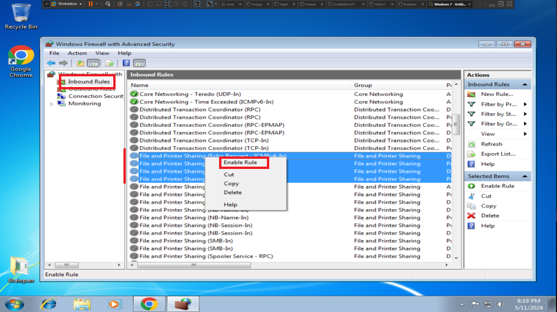Open Filter by Group submenu in Actions
The width and height of the screenshot is (557, 312).
pyautogui.click(x=497, y=124)
